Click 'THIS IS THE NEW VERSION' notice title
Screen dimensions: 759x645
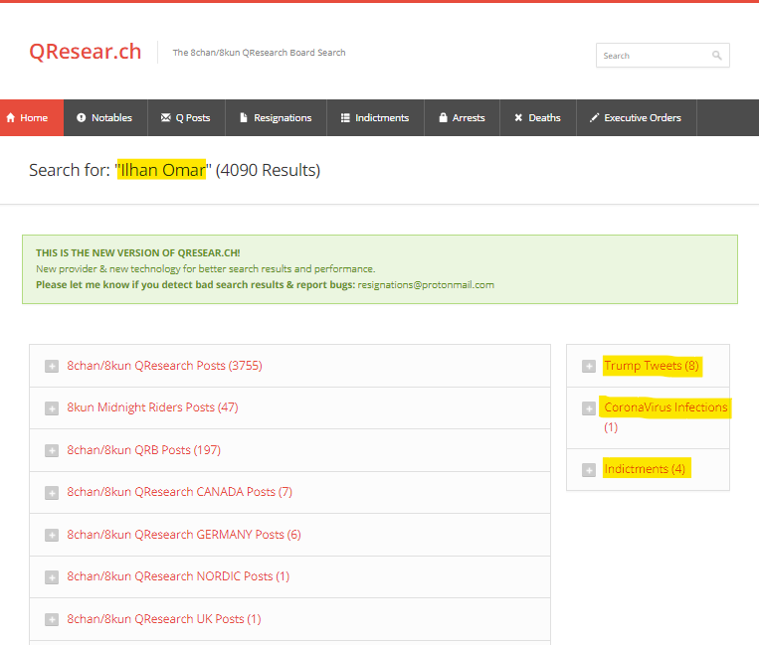(138, 252)
